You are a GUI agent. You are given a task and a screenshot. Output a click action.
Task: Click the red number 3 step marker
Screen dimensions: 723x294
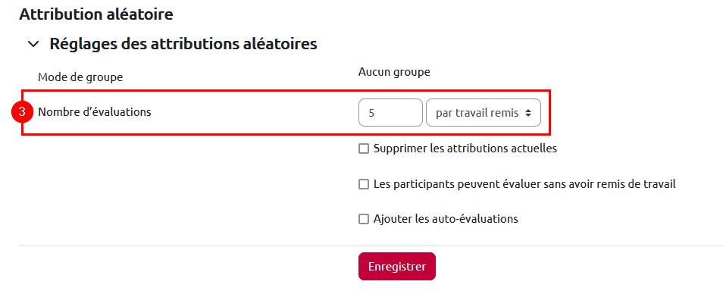pos(23,113)
